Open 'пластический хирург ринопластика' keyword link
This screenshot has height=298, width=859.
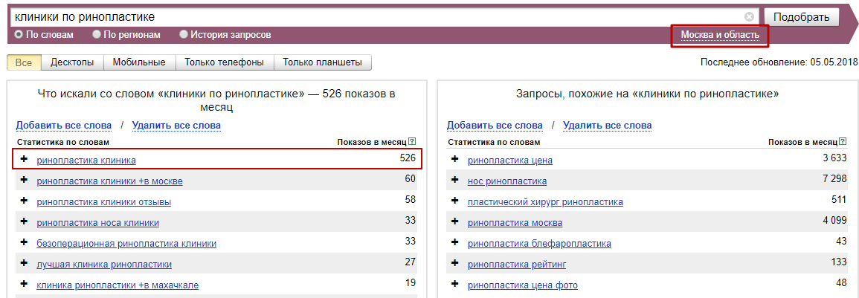tap(545, 202)
